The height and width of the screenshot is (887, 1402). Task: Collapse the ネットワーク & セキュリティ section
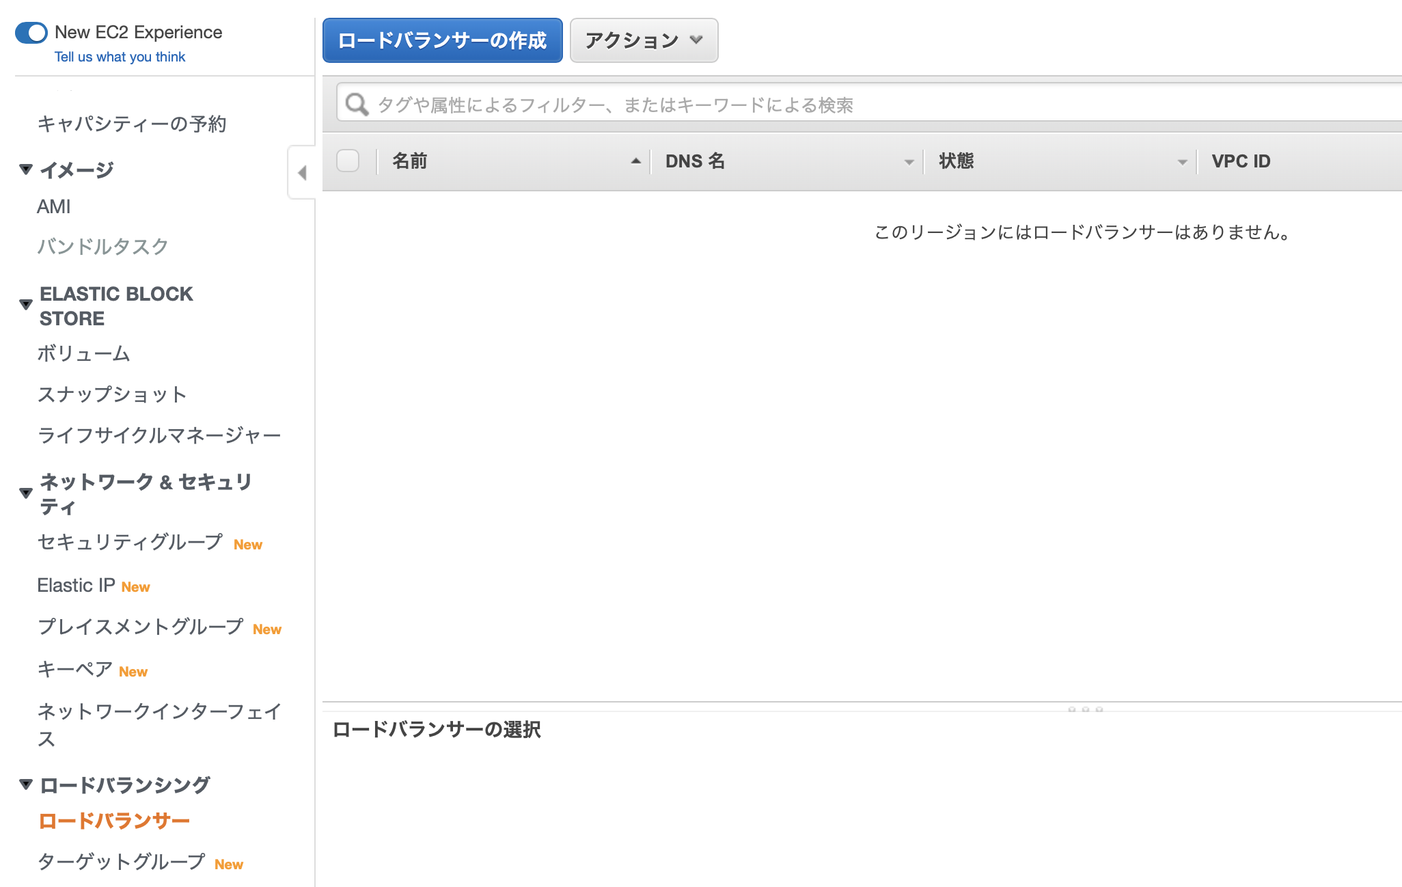tap(26, 493)
